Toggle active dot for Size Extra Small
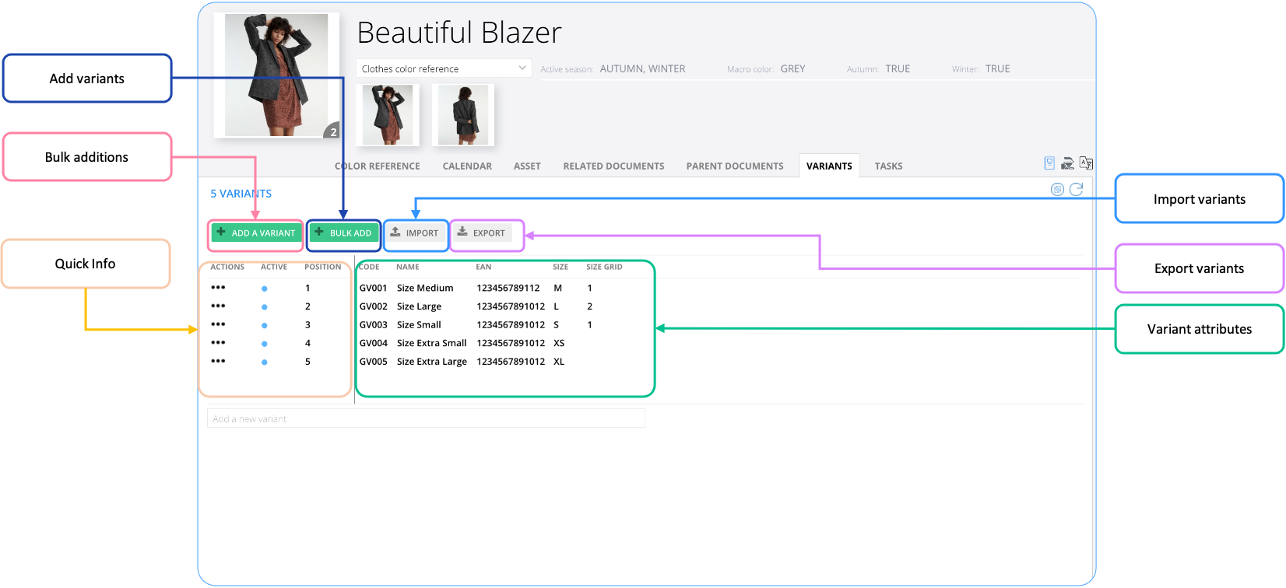 click(265, 344)
